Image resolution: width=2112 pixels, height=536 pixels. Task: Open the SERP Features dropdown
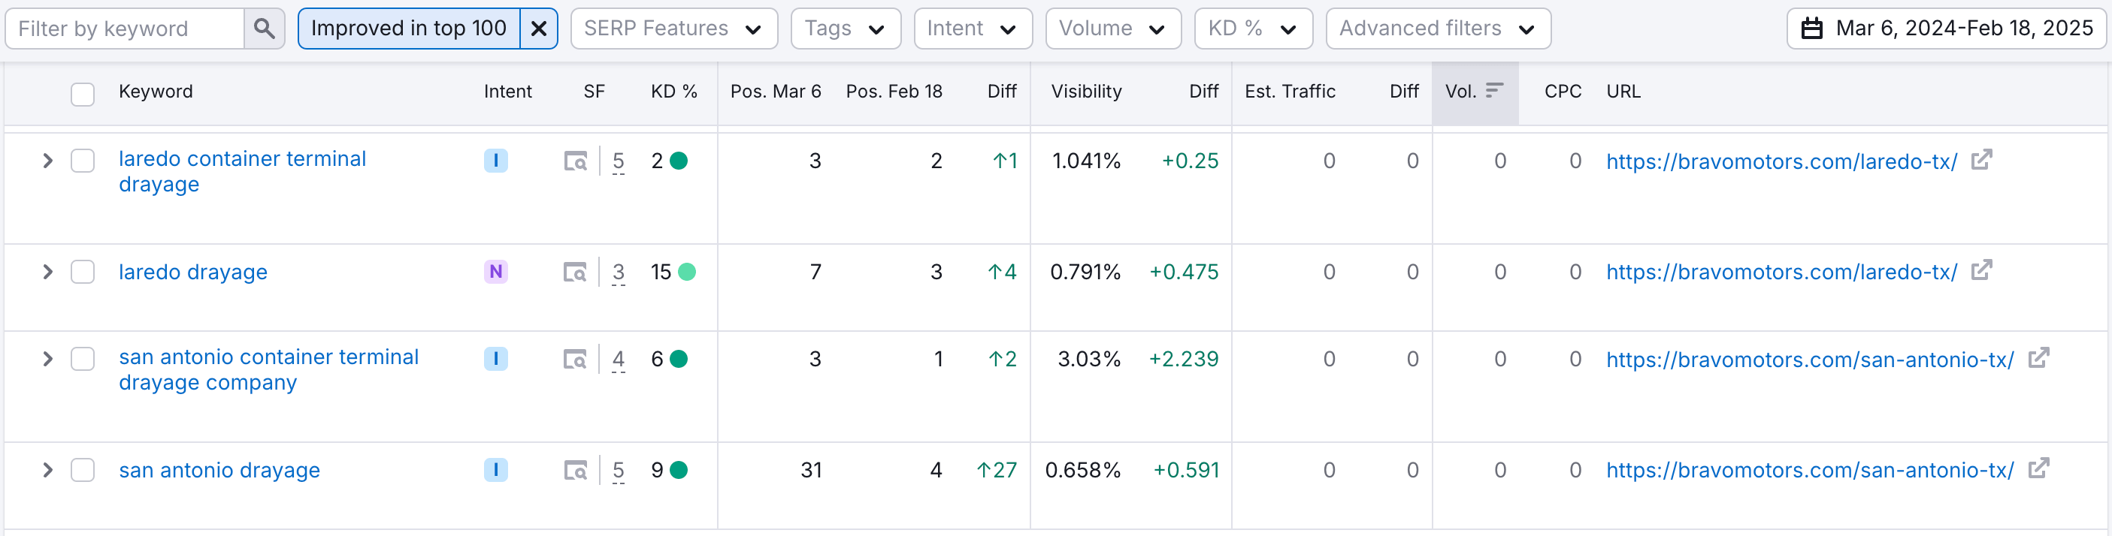(x=673, y=29)
